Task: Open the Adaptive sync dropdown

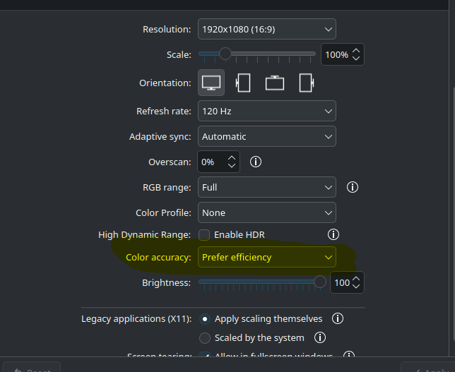Action: [266, 136]
